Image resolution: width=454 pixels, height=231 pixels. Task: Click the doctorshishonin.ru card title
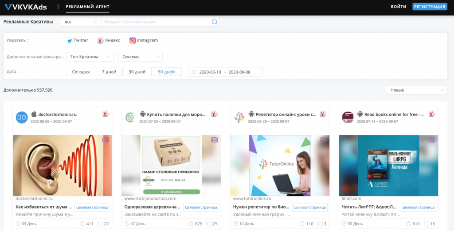pyautogui.click(x=57, y=115)
